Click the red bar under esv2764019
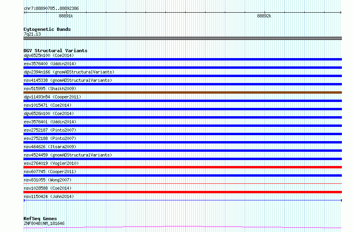 click(x=182, y=167)
